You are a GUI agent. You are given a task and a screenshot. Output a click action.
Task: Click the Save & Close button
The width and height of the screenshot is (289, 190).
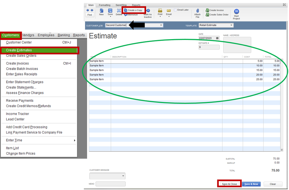coord(229,184)
